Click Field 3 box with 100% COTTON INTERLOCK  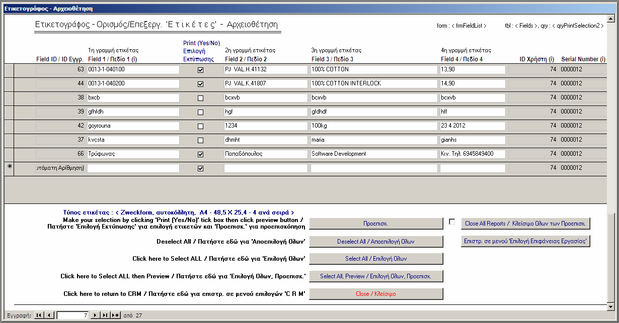point(374,84)
